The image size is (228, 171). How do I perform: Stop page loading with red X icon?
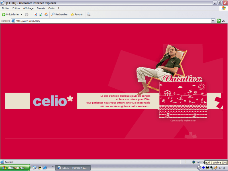pyautogui.click(x=35, y=15)
